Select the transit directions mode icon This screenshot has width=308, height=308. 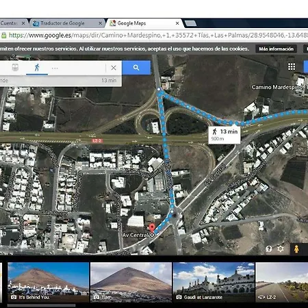pyautogui.click(x=15, y=67)
